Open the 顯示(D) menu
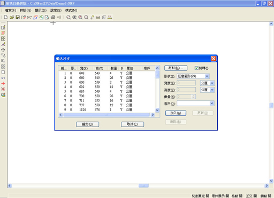This screenshot has height=198, width=274. click(41, 10)
